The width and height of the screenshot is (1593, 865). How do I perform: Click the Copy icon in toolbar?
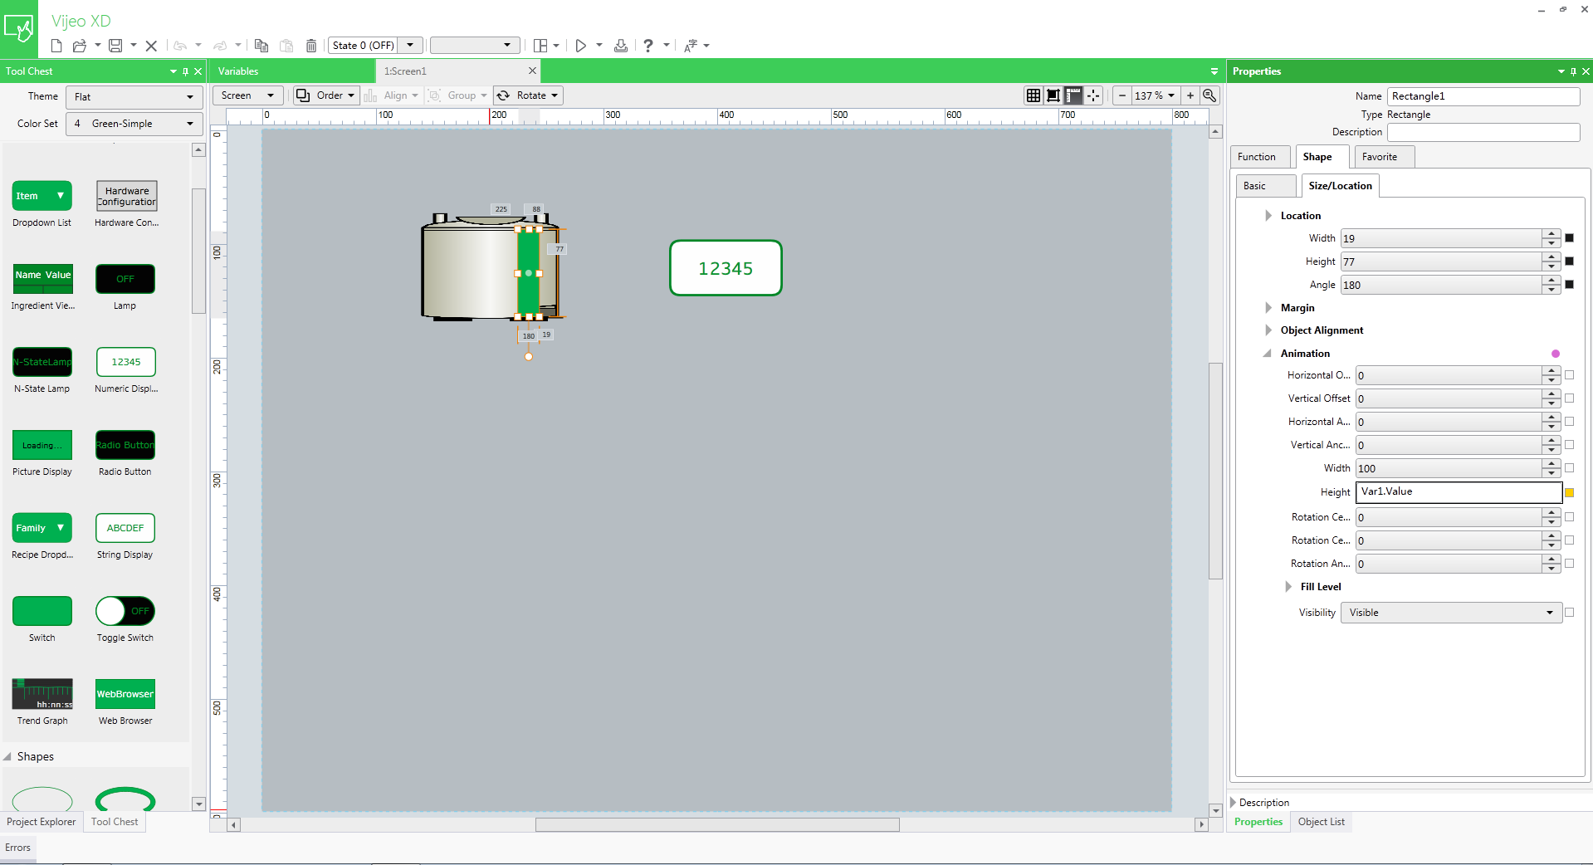point(261,46)
